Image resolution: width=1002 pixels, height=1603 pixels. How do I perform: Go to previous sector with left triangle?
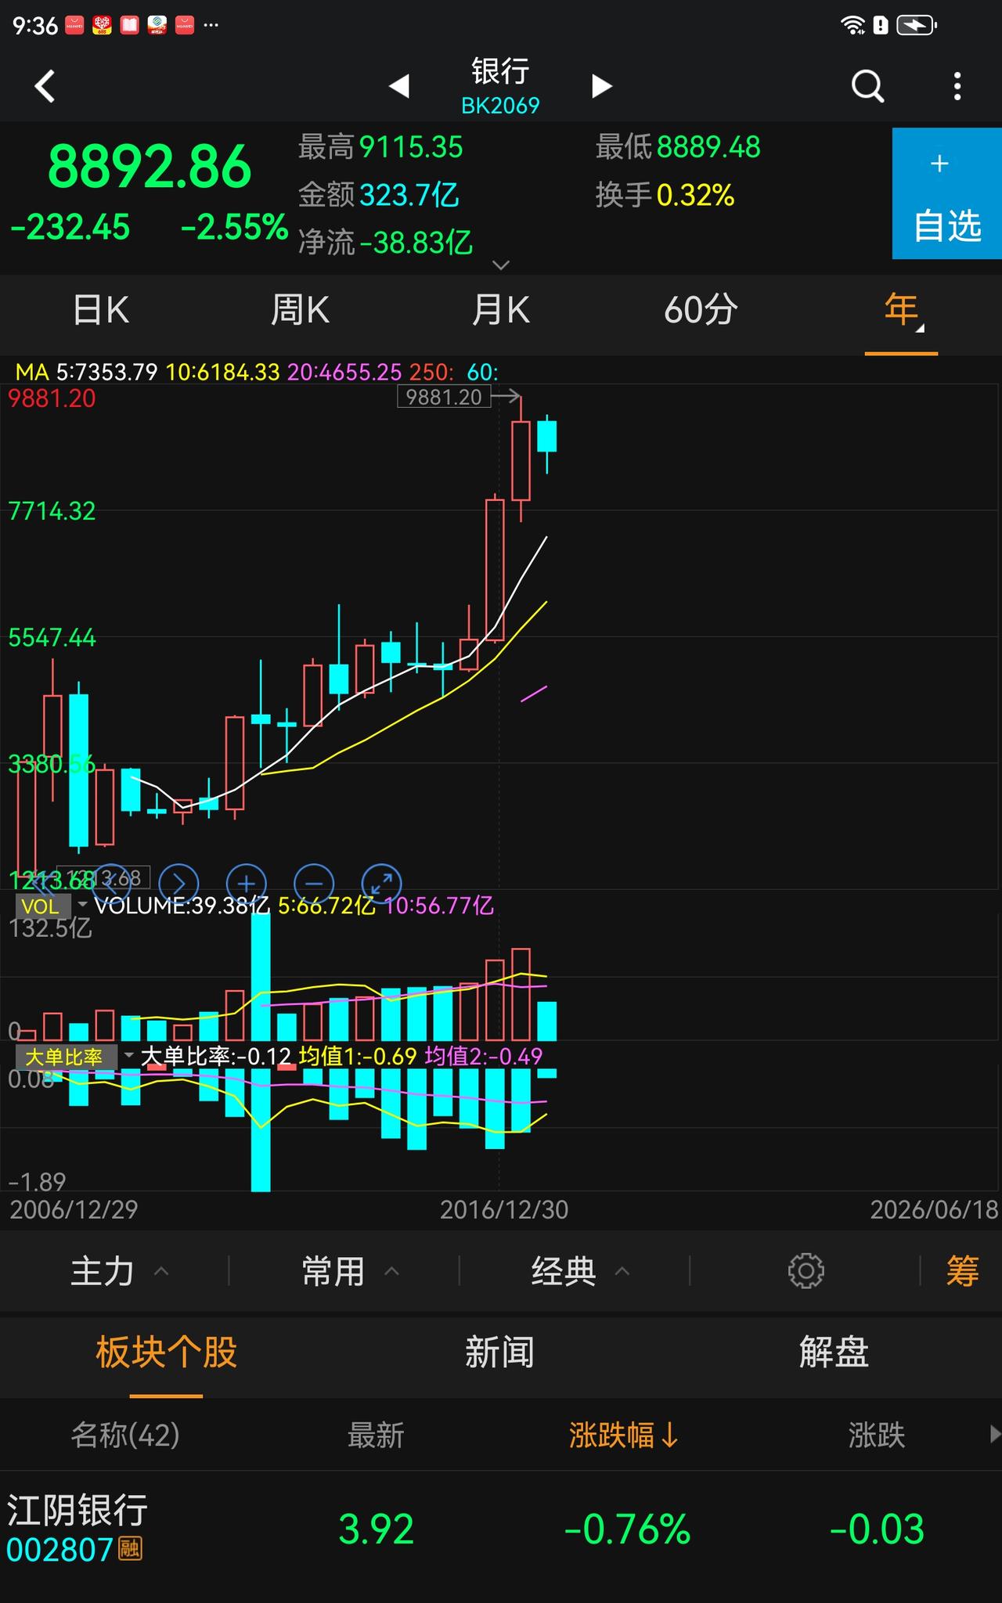[399, 85]
